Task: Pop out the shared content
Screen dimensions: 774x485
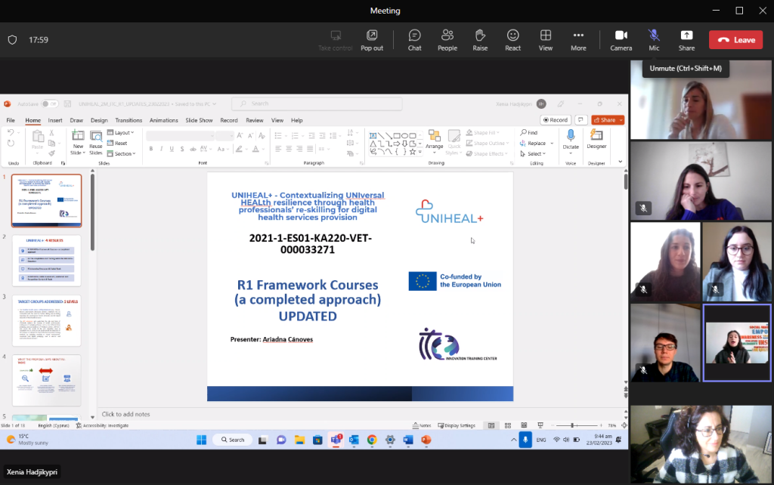Action: 371,40
